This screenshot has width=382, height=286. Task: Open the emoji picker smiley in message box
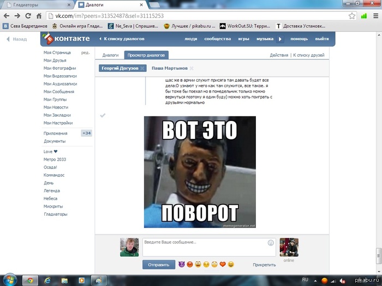click(271, 243)
